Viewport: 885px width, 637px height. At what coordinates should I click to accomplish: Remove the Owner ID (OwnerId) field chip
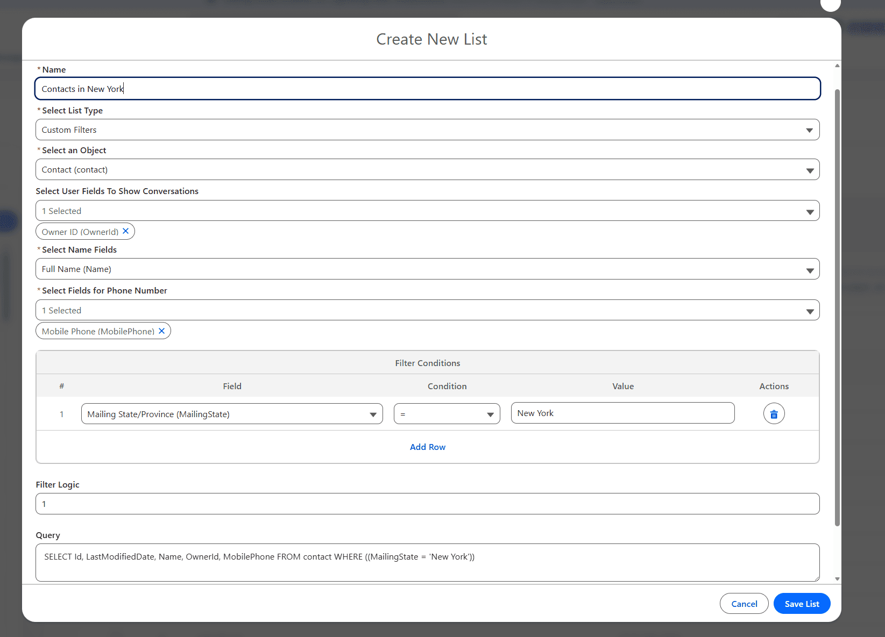point(125,231)
